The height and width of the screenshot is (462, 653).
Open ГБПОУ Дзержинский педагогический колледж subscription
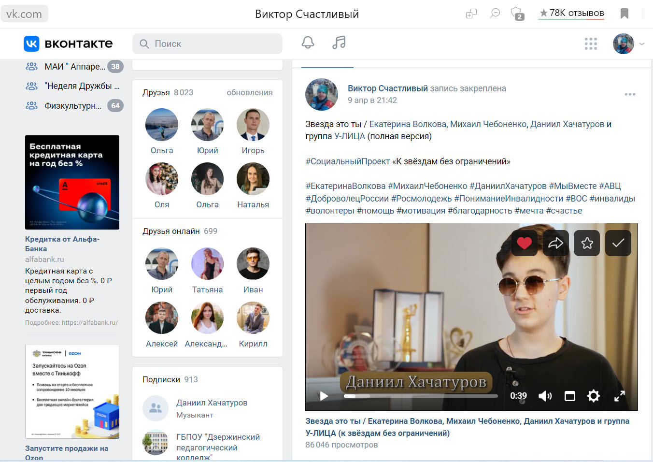click(x=218, y=447)
